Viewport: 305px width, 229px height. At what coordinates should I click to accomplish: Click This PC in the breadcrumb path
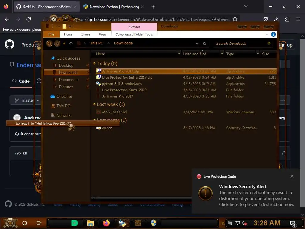97,43
